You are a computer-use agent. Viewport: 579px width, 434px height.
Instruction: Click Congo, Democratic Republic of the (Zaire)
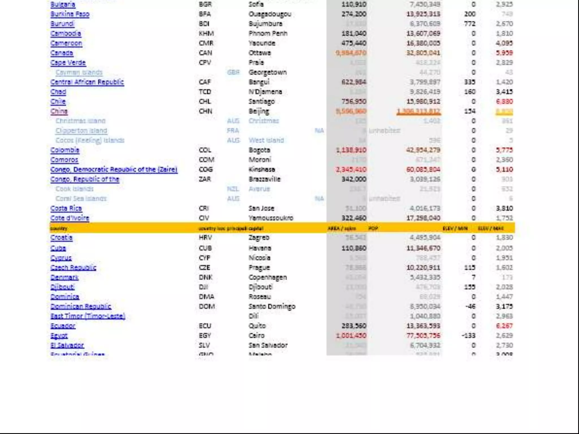click(x=114, y=170)
